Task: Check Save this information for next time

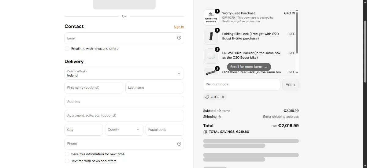Action: point(67,154)
